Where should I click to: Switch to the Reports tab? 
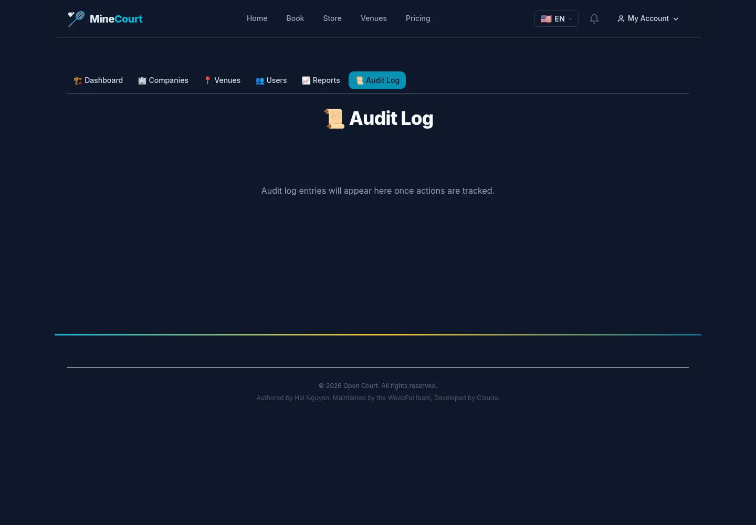click(x=321, y=80)
